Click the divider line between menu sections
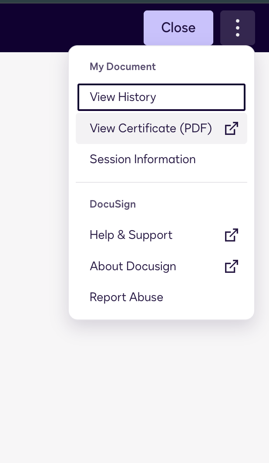The image size is (269, 463). (x=161, y=182)
